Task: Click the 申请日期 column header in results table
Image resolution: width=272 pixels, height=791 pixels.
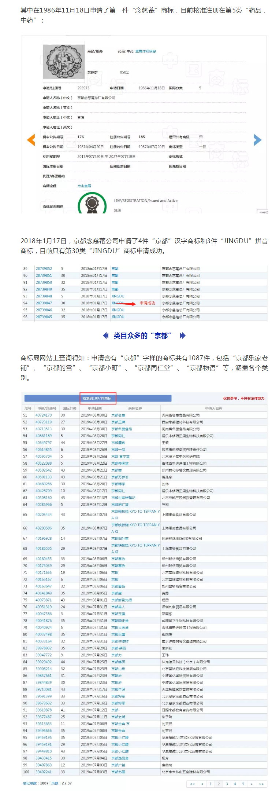Action: point(95,408)
